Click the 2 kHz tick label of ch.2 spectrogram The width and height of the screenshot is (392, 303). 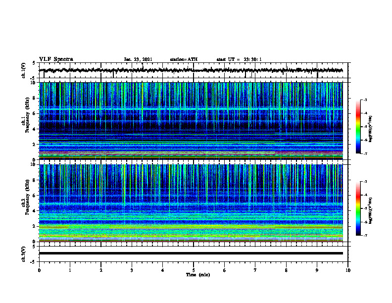tap(35, 226)
